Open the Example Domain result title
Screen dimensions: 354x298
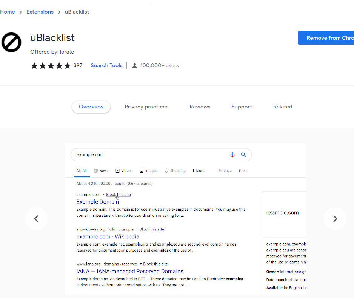click(x=97, y=202)
